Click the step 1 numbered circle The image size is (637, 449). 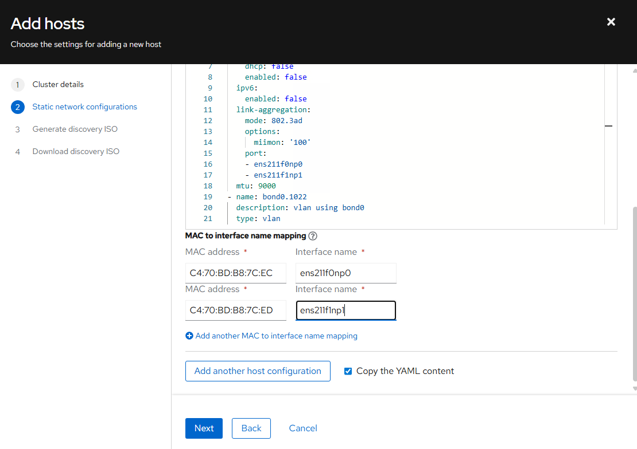pos(17,84)
